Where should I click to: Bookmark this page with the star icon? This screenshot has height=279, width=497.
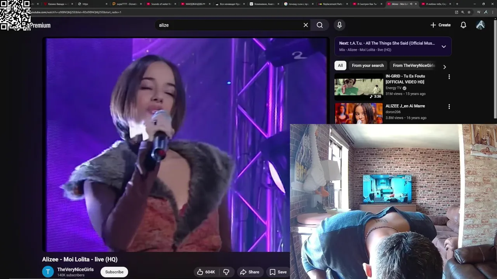coord(469,12)
